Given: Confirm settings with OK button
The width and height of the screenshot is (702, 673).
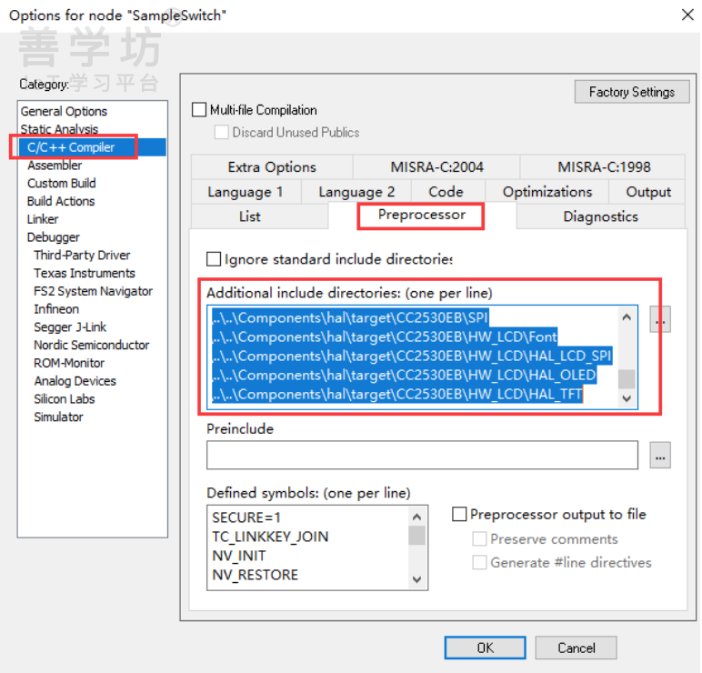Looking at the screenshot, I should [486, 648].
